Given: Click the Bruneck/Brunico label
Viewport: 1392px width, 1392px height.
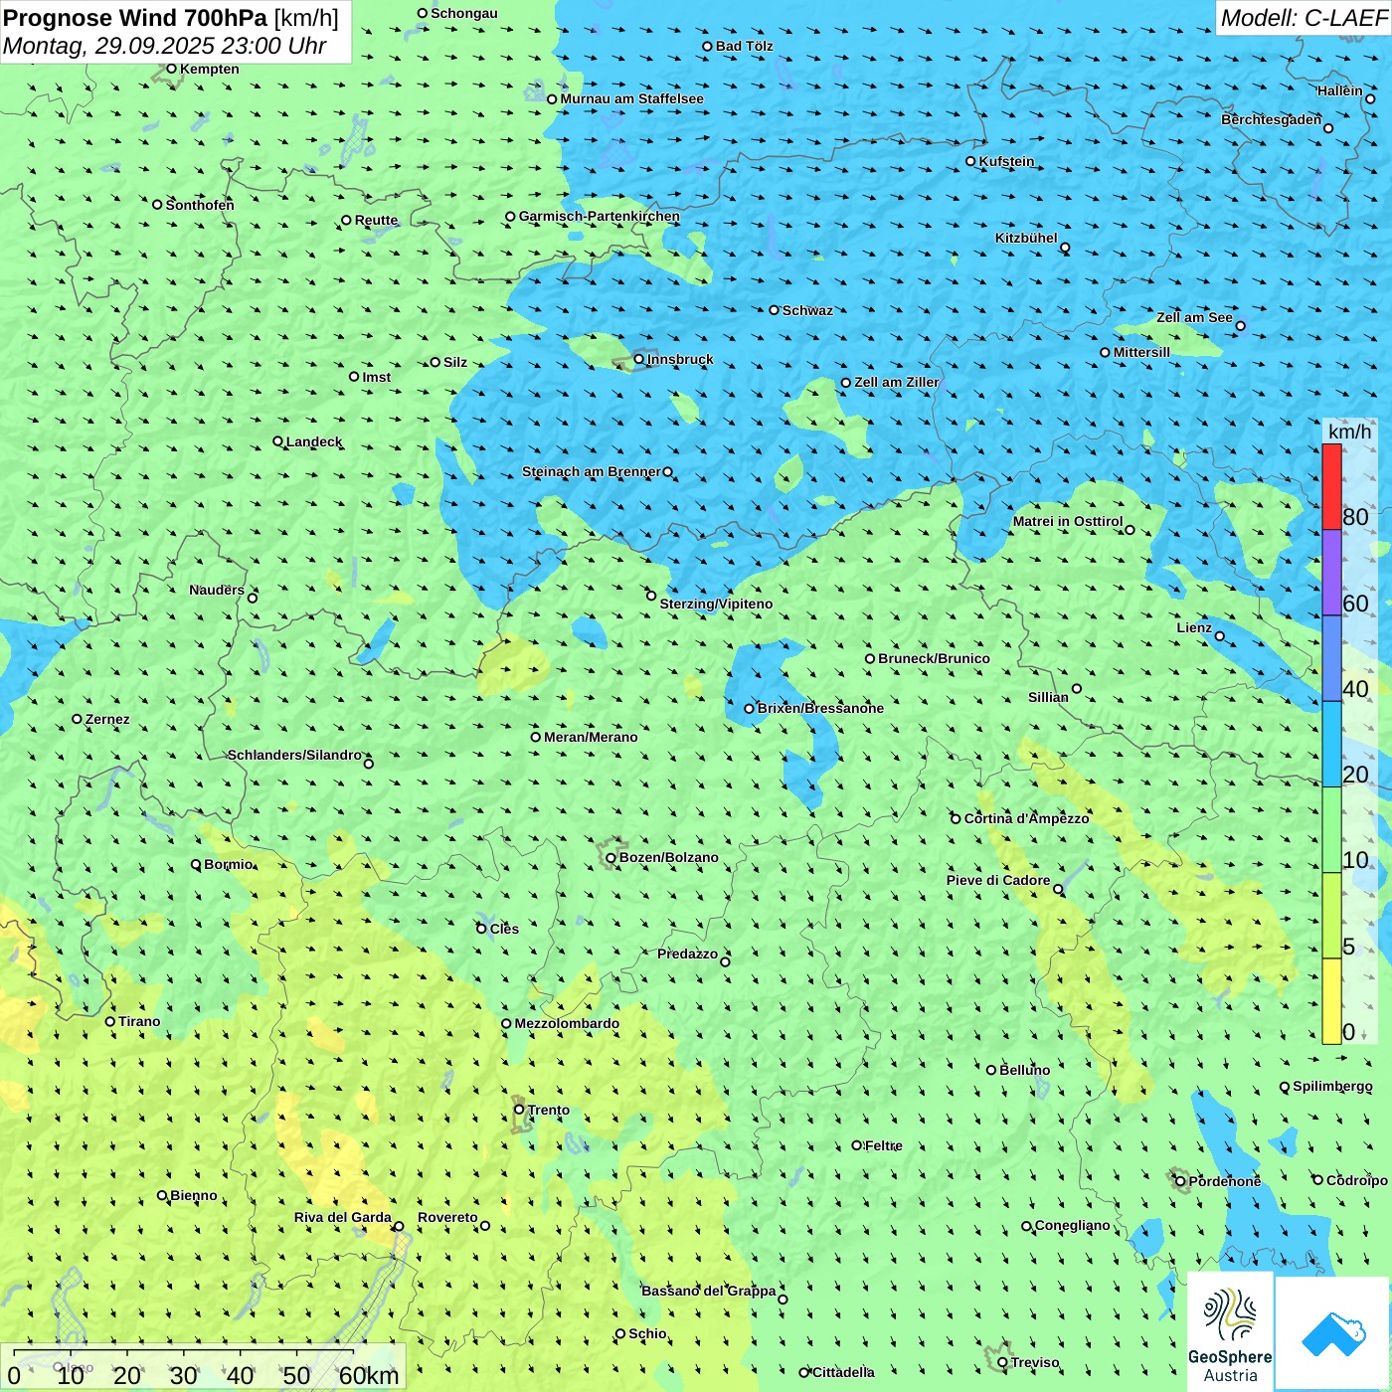Looking at the screenshot, I should tap(934, 658).
